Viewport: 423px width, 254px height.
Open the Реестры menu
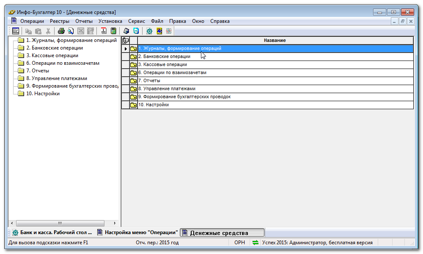[x=60, y=21]
